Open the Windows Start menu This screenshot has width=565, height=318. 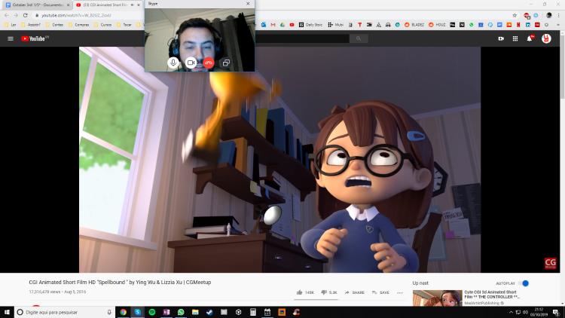(x=7, y=312)
